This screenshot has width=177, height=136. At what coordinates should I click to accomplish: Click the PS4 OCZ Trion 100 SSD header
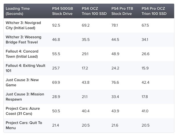94,11
